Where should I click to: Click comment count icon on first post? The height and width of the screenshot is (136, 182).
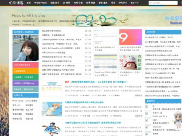click(x=109, y=95)
